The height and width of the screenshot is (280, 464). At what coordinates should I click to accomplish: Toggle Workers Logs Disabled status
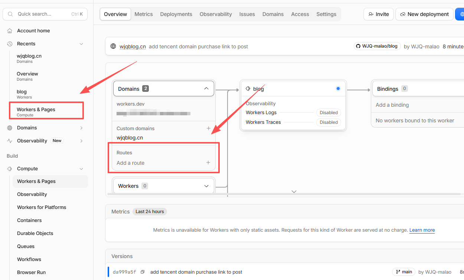coord(329,113)
